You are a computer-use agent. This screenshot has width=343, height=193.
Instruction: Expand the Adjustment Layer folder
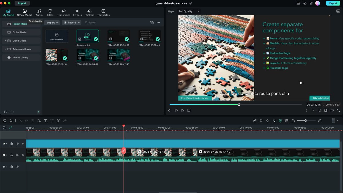(5, 49)
